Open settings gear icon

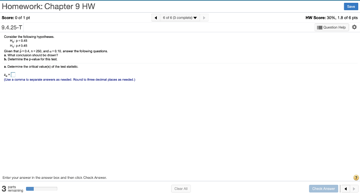tap(354, 27)
